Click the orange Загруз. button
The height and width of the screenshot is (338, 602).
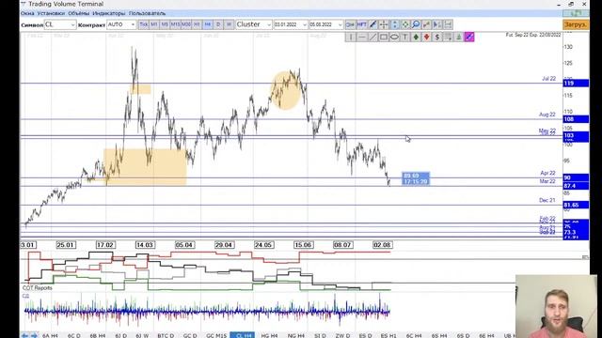click(x=576, y=24)
